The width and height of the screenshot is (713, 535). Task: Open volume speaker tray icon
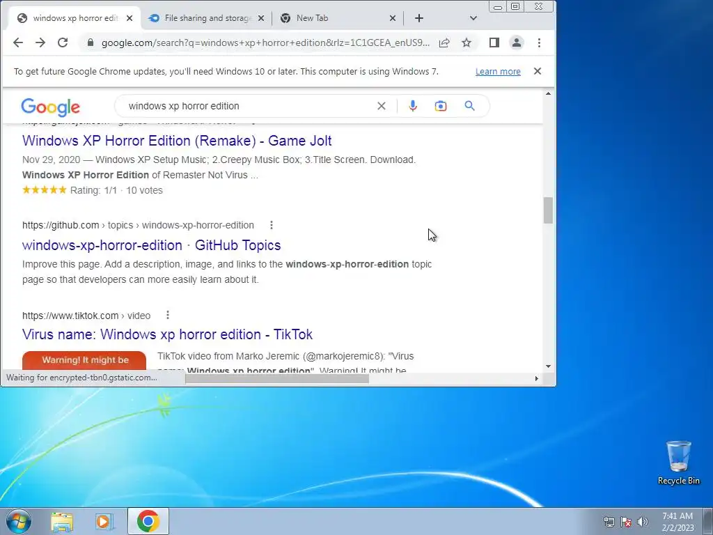pos(643,522)
